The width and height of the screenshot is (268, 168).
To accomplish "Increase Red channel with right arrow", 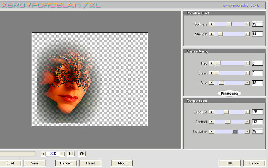I will (247, 63).
